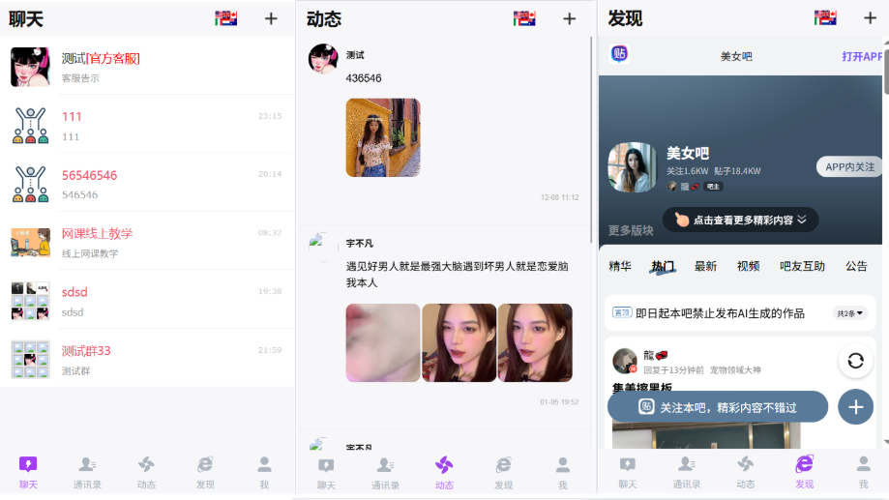Open third selfie photo in 宇不凡's post

tap(535, 342)
